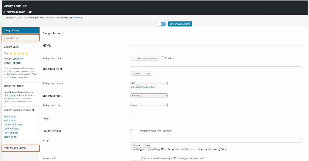Image resolution: width=309 pixels, height=161 pixels.
Task: Visit the blog link
Action: (26, 77)
